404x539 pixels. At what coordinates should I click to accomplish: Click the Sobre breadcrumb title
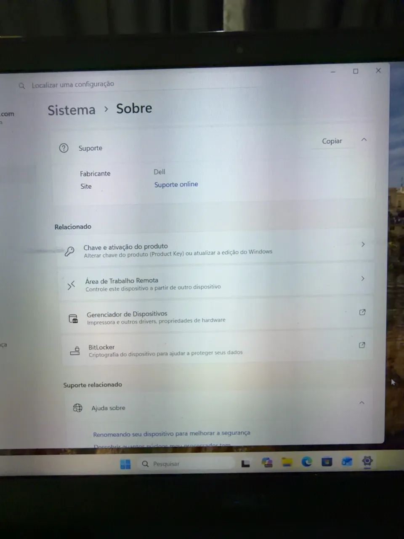coord(134,108)
